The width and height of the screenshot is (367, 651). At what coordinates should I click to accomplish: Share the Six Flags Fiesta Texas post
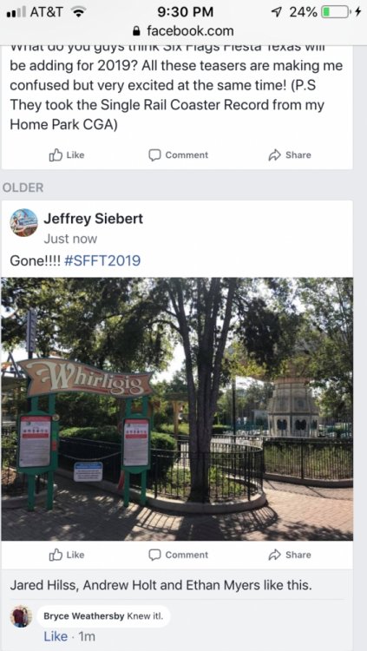coord(290,155)
